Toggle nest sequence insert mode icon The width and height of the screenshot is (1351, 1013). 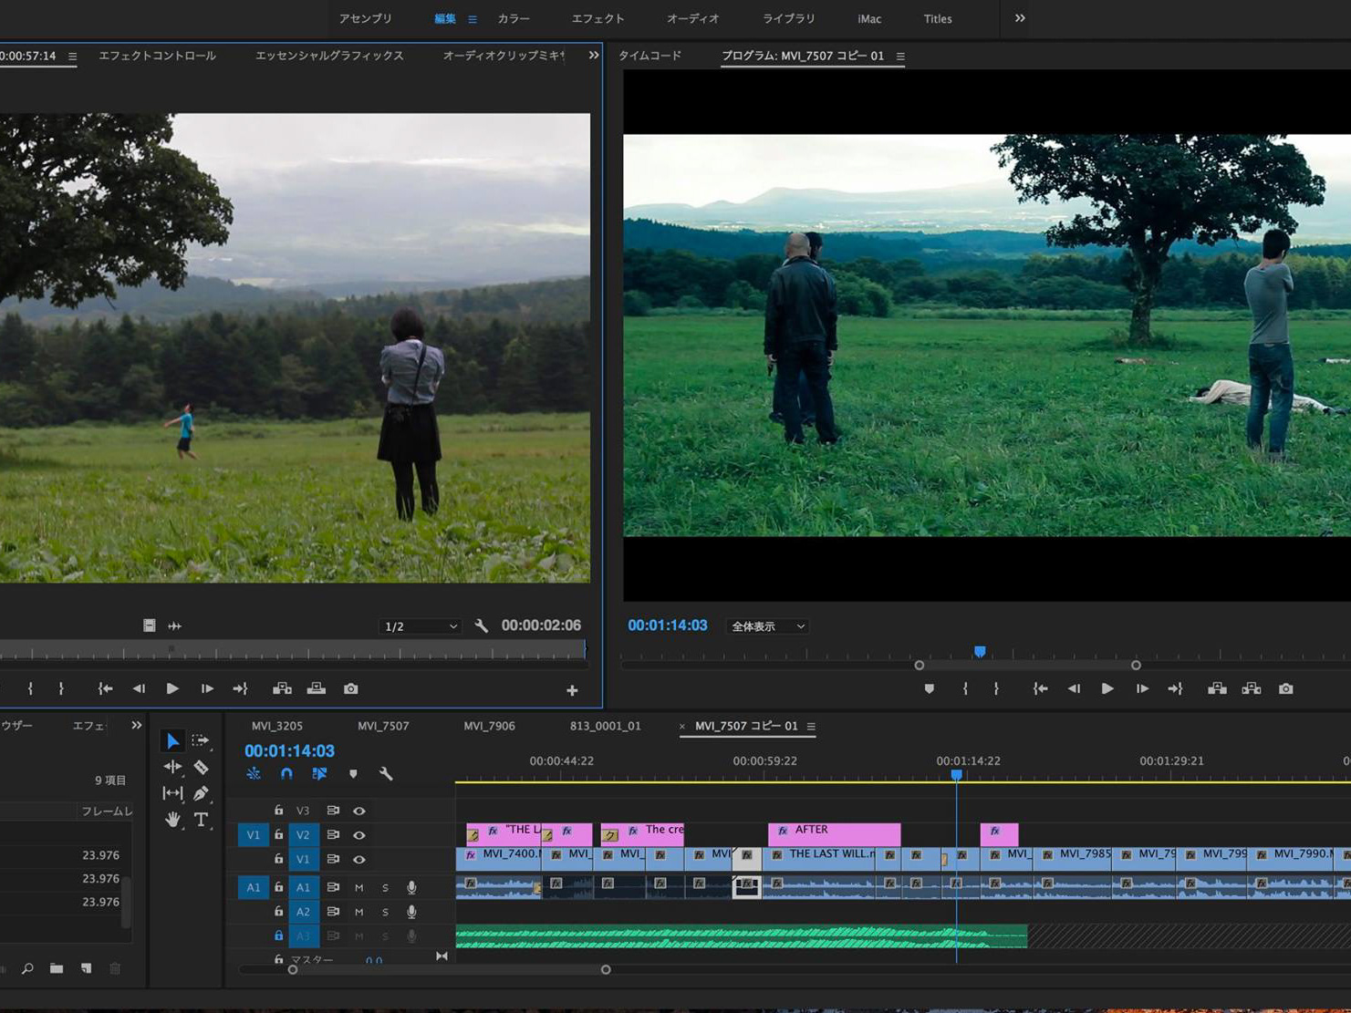tap(254, 773)
